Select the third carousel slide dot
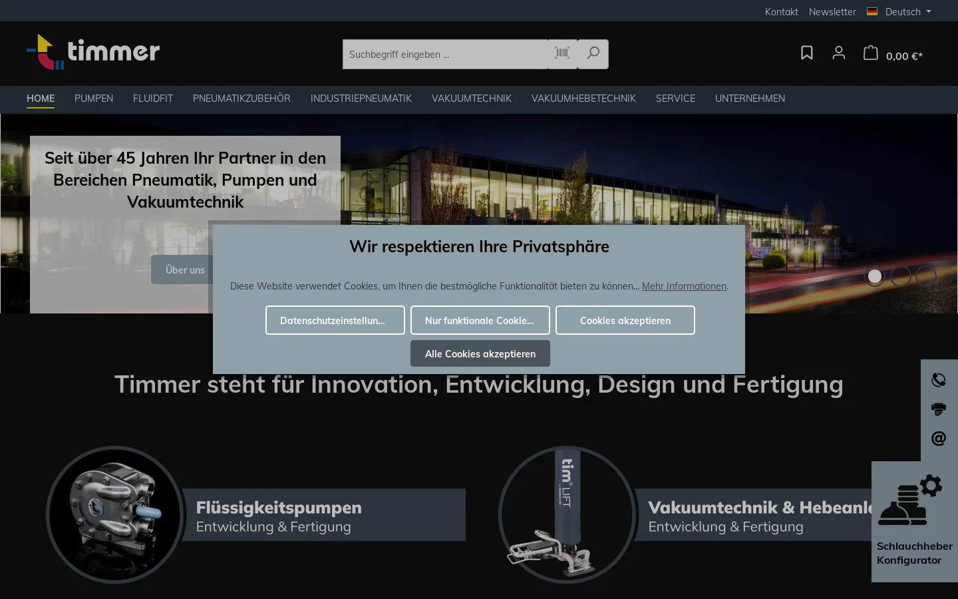Screen dimensions: 958x599 925,276
